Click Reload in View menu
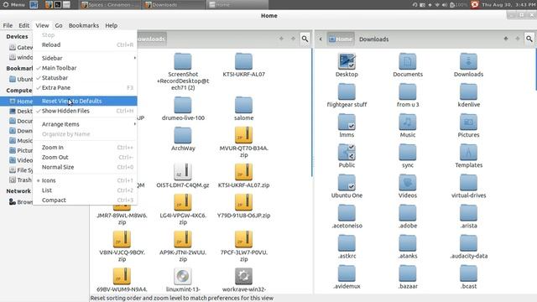This screenshot has height=302, width=537. 85,44
